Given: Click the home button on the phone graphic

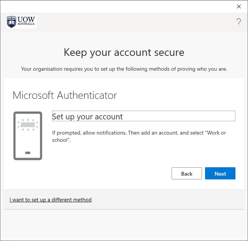Looking at the screenshot, I should (x=27, y=153).
